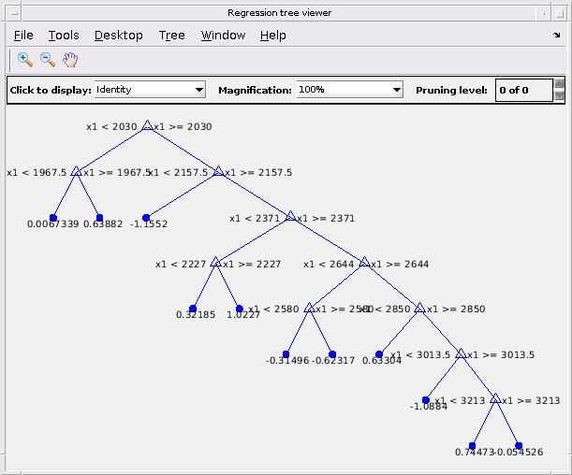Click the Pruning level field showing 0 of 0

pos(524,90)
